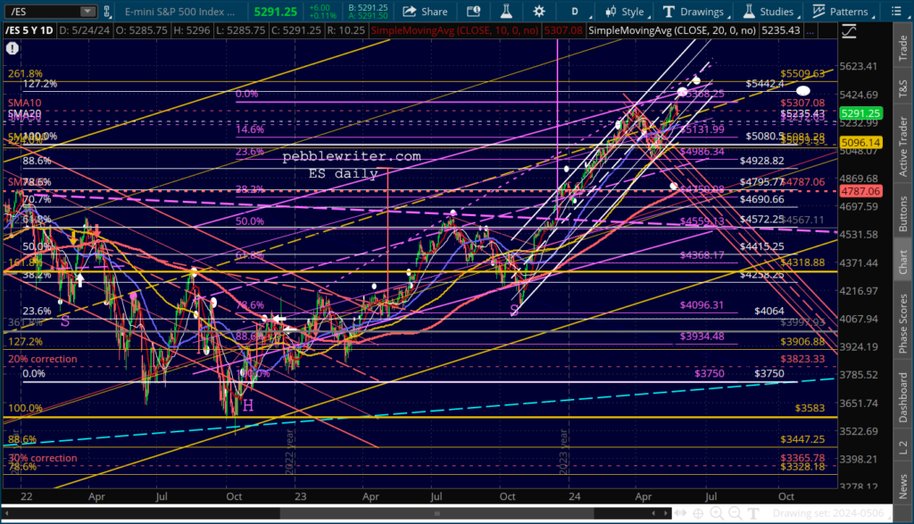This screenshot has height=524, width=914.
Task: Click the scroll right arrow on time scrollbar
Action: click(x=666, y=513)
